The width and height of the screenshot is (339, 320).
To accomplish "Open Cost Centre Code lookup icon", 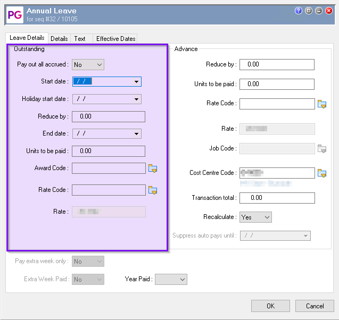I will 322,173.
